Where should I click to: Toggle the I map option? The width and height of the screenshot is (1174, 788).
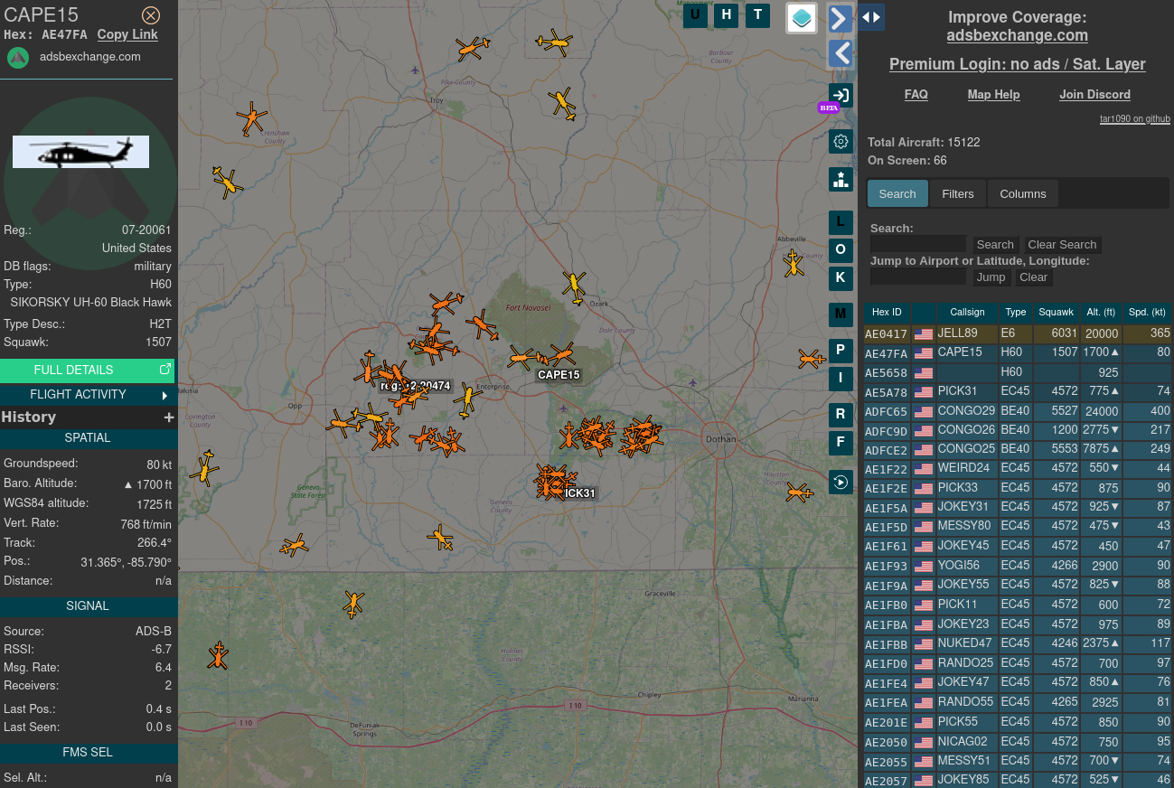[x=841, y=378]
